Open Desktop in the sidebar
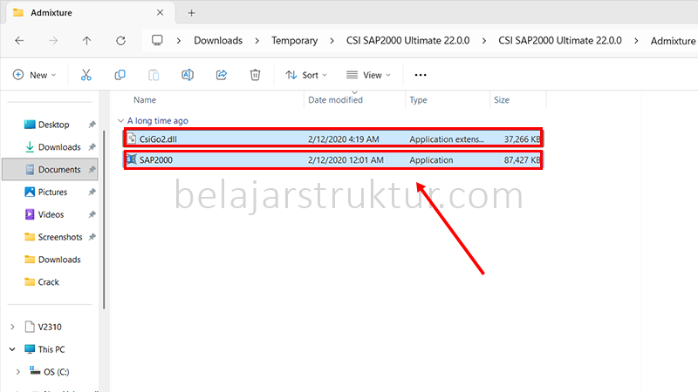The image size is (698, 392). click(53, 125)
